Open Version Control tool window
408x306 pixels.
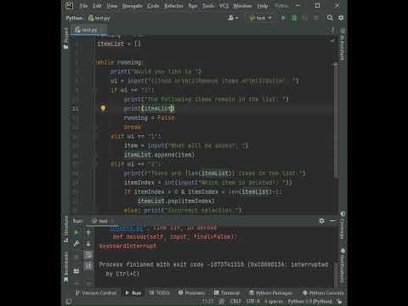[x=96, y=293]
